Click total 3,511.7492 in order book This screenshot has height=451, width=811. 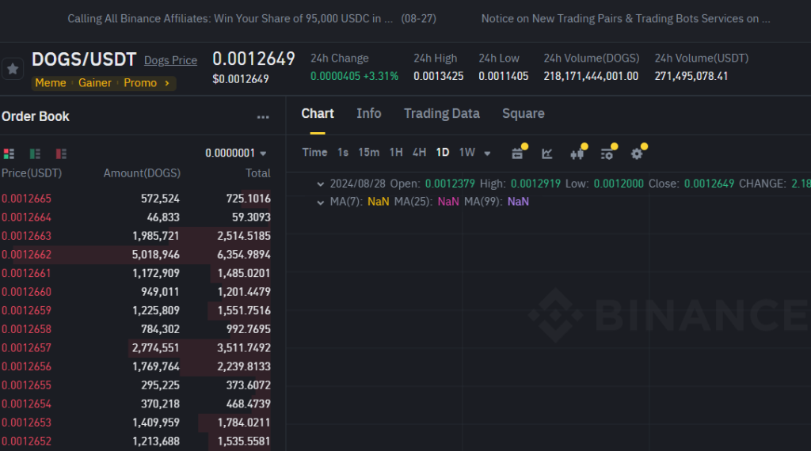[244, 347]
